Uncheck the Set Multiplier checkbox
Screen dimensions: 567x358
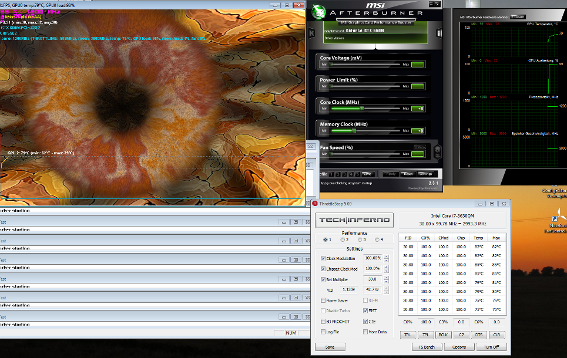323,279
